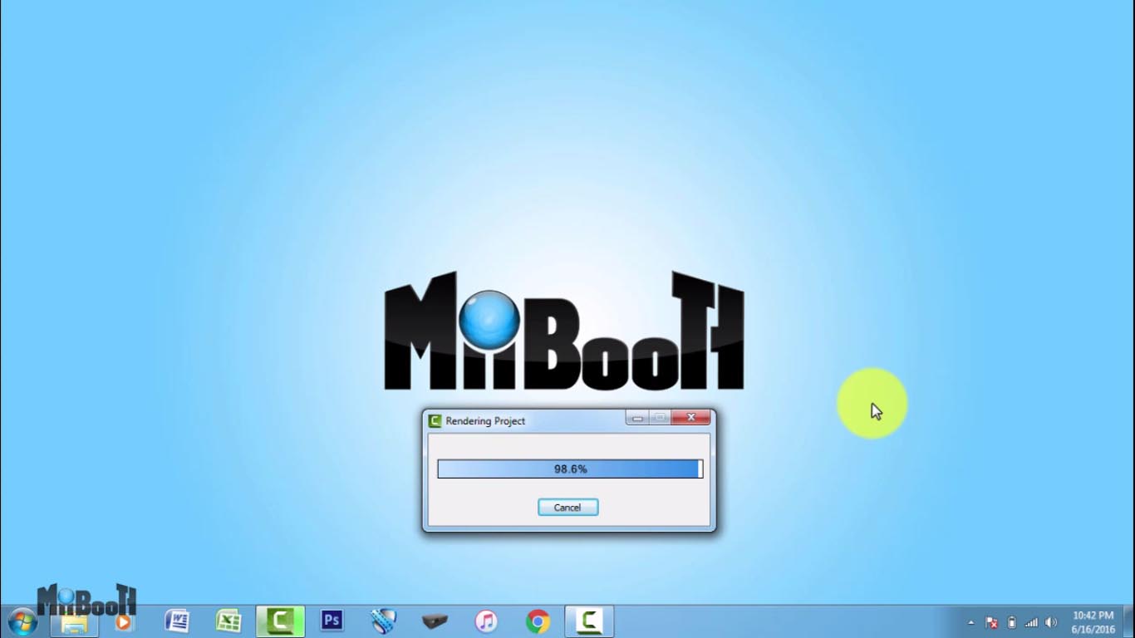Open the black box taskbar icon beside iTunes
1135x638 pixels.
pyautogui.click(x=435, y=621)
